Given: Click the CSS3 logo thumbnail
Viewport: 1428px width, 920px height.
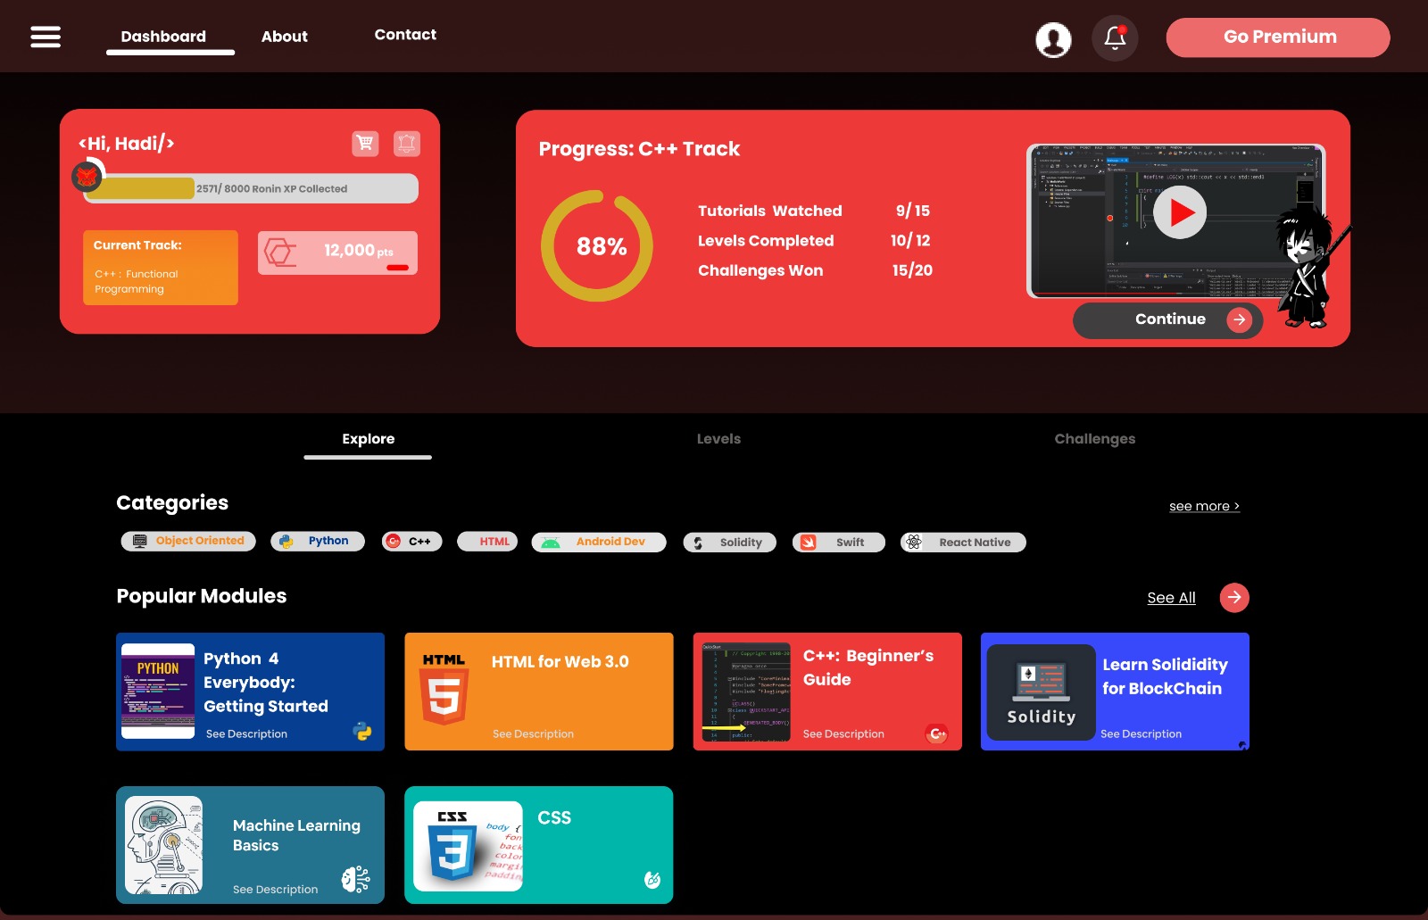Looking at the screenshot, I should (x=468, y=846).
